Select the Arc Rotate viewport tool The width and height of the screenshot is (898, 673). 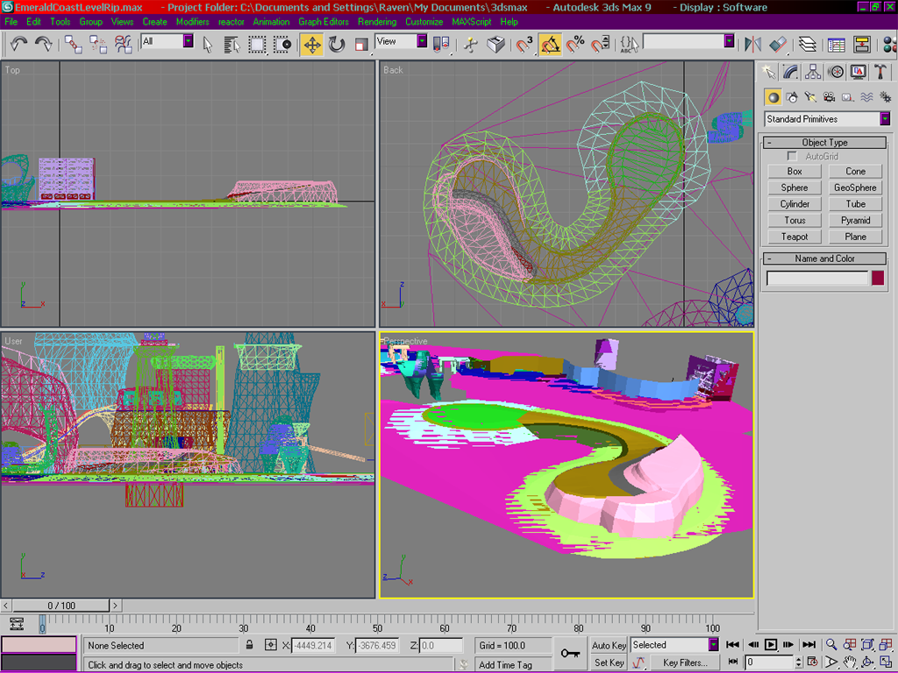coord(867,662)
